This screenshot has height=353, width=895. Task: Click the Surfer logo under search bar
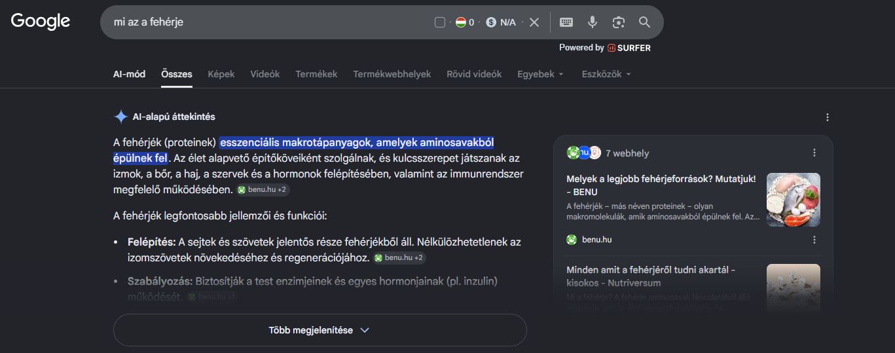(x=629, y=48)
